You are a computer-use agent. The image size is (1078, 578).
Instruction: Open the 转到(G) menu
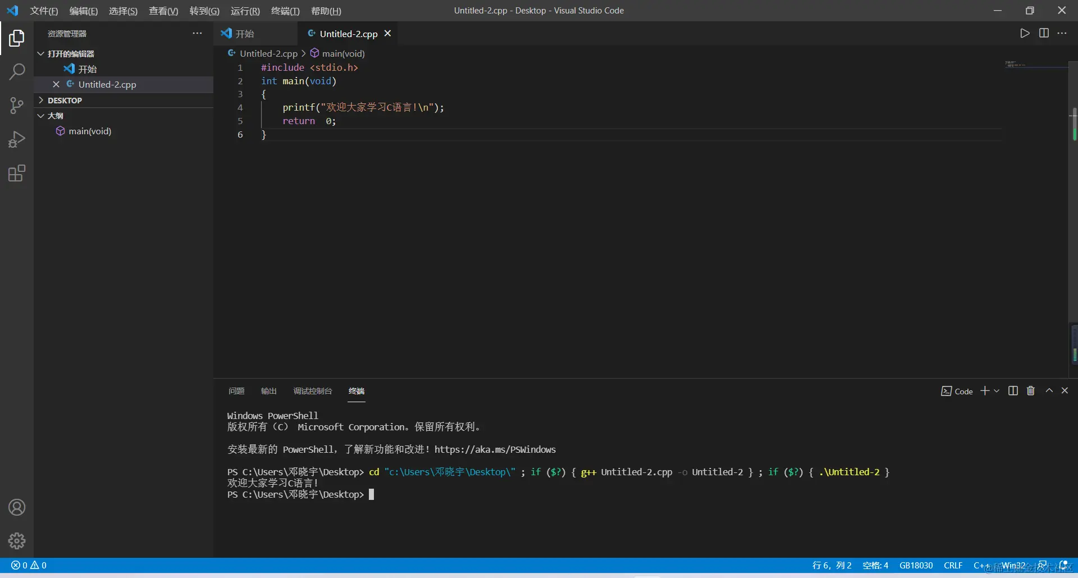(x=204, y=11)
